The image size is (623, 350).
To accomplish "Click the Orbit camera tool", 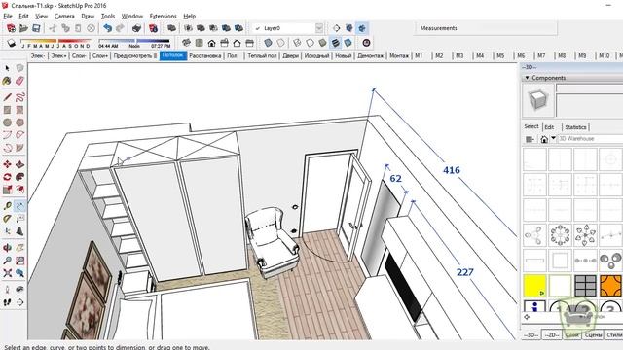I will pos(7,248).
